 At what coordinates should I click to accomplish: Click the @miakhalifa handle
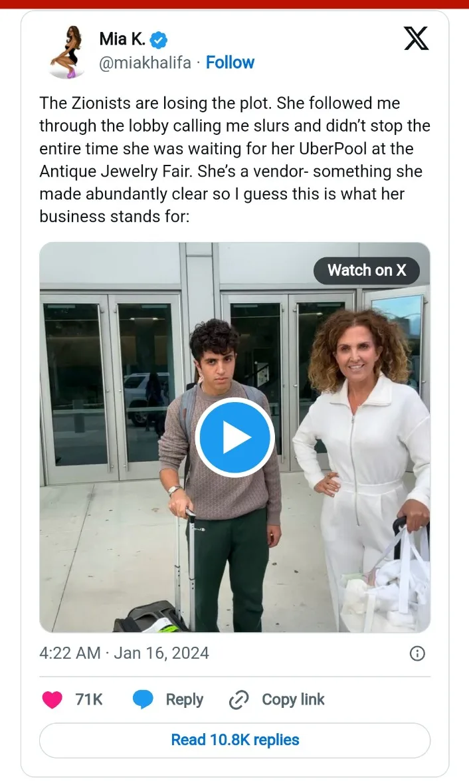(145, 62)
